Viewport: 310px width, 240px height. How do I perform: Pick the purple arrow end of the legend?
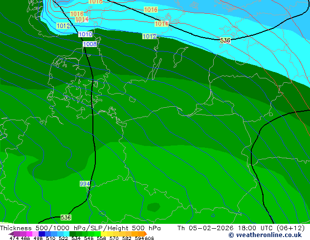point(11,234)
